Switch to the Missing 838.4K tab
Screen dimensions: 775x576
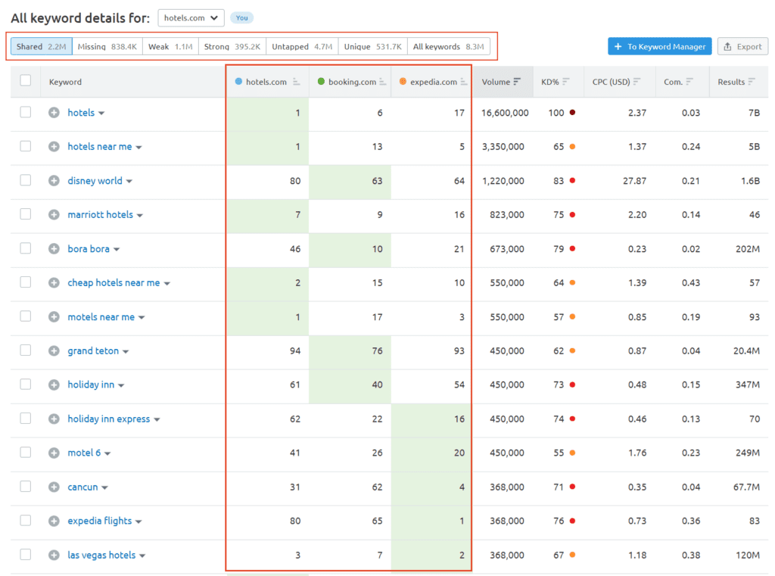pos(107,46)
